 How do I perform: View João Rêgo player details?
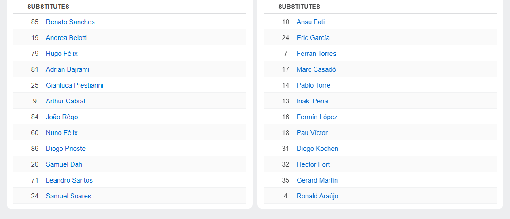[x=62, y=117]
